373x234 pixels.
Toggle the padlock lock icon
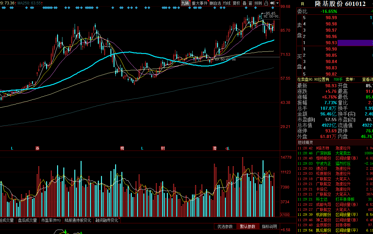click(266, 3)
